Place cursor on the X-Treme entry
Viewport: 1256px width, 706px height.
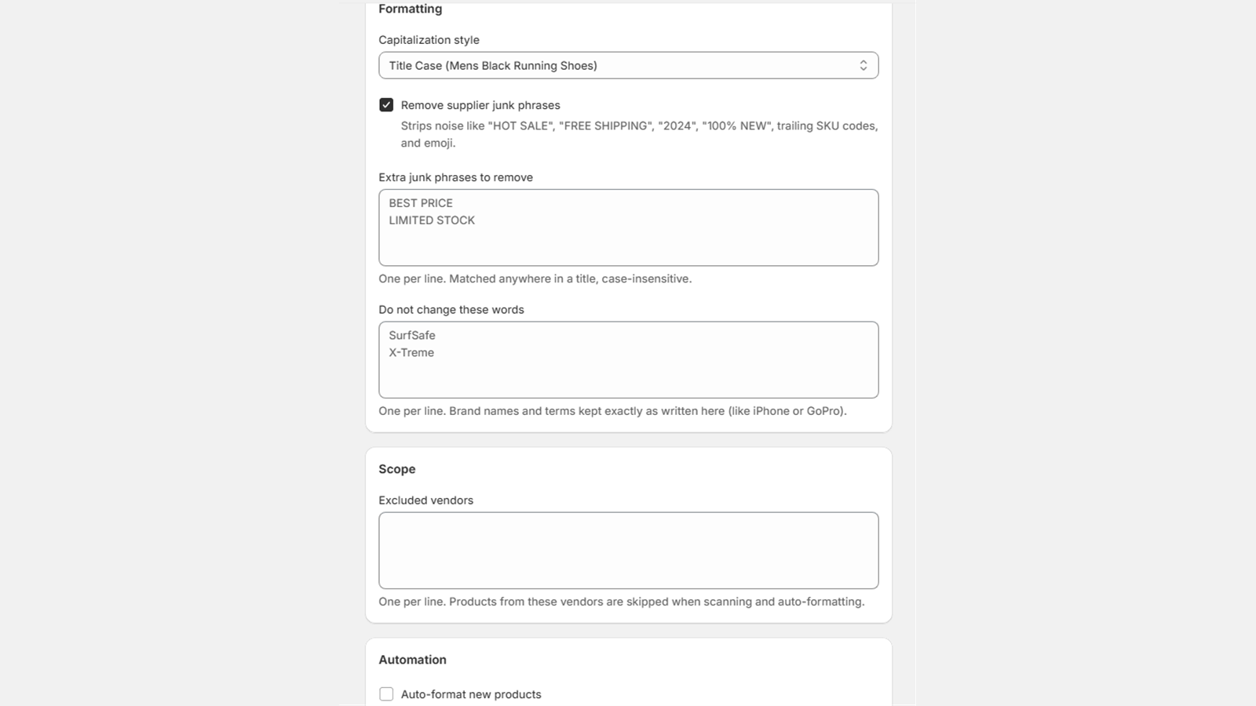tap(411, 352)
